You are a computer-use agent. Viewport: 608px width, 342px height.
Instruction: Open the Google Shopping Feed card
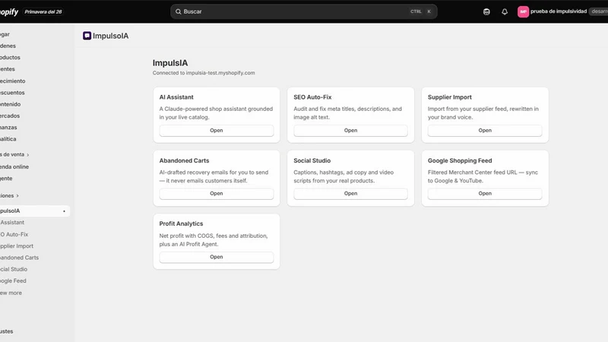(x=485, y=194)
